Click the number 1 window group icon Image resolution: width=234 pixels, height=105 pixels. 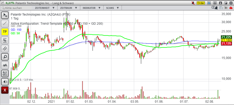(x=220, y=3)
